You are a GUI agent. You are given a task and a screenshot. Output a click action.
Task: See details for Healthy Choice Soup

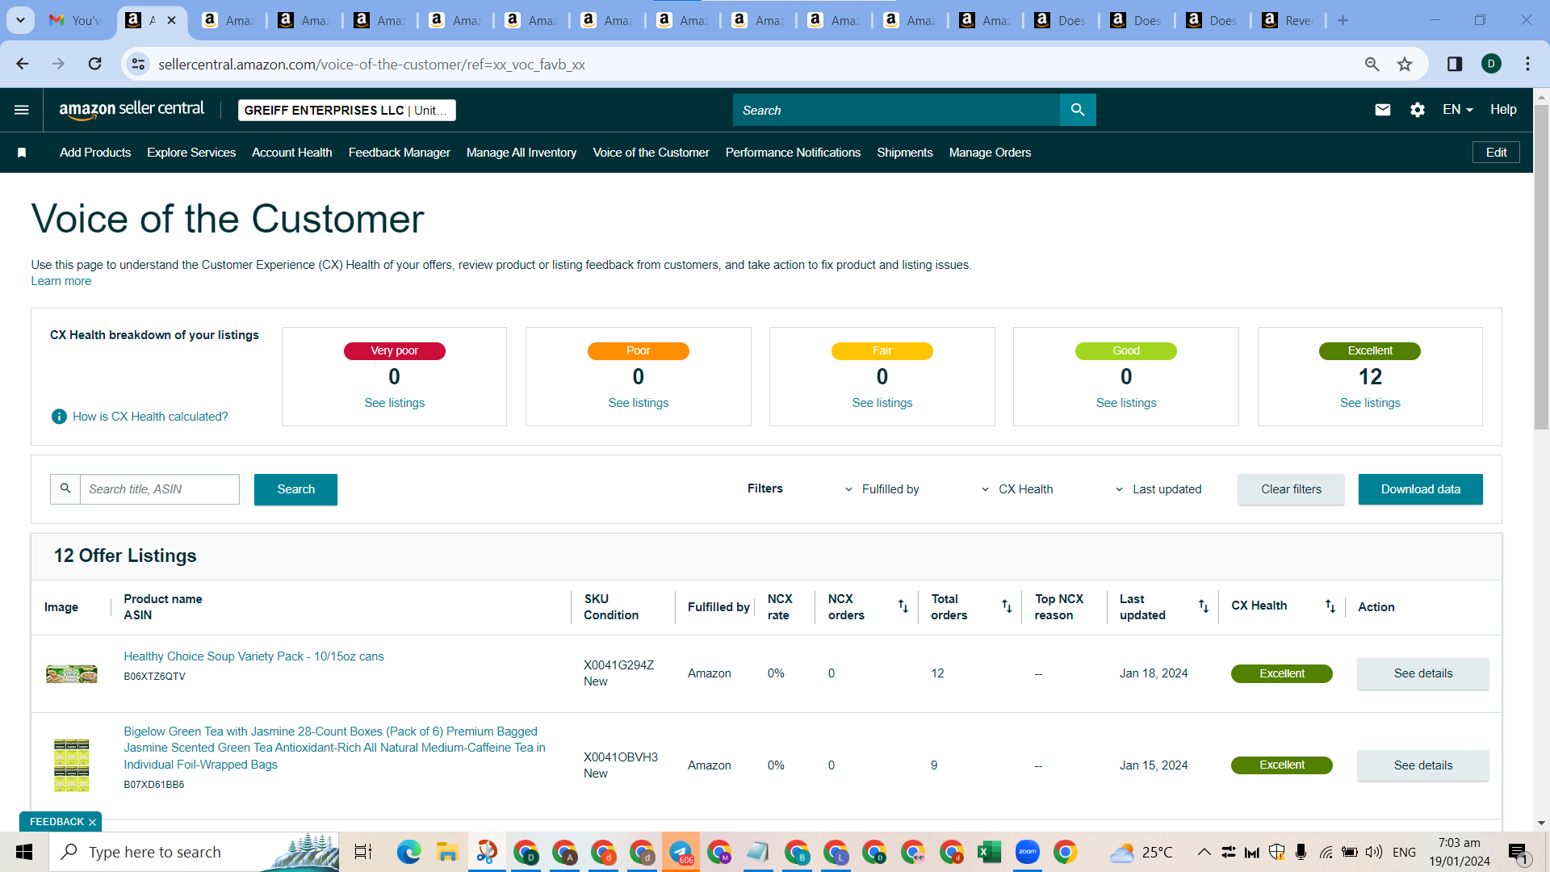(1422, 673)
